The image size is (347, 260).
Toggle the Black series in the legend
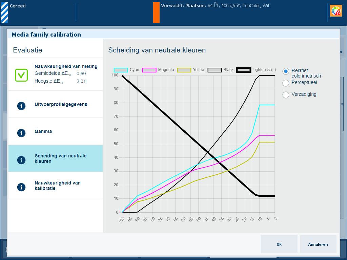point(220,70)
